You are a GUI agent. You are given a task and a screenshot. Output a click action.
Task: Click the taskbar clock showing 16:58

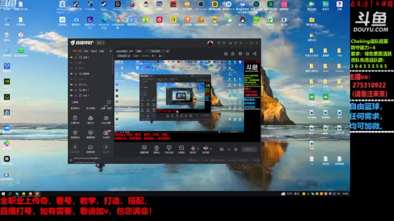click(346, 193)
